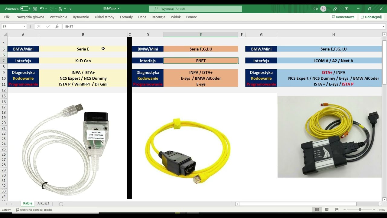Click the Wyszukaj search box
387x218 pixels.
click(195, 9)
